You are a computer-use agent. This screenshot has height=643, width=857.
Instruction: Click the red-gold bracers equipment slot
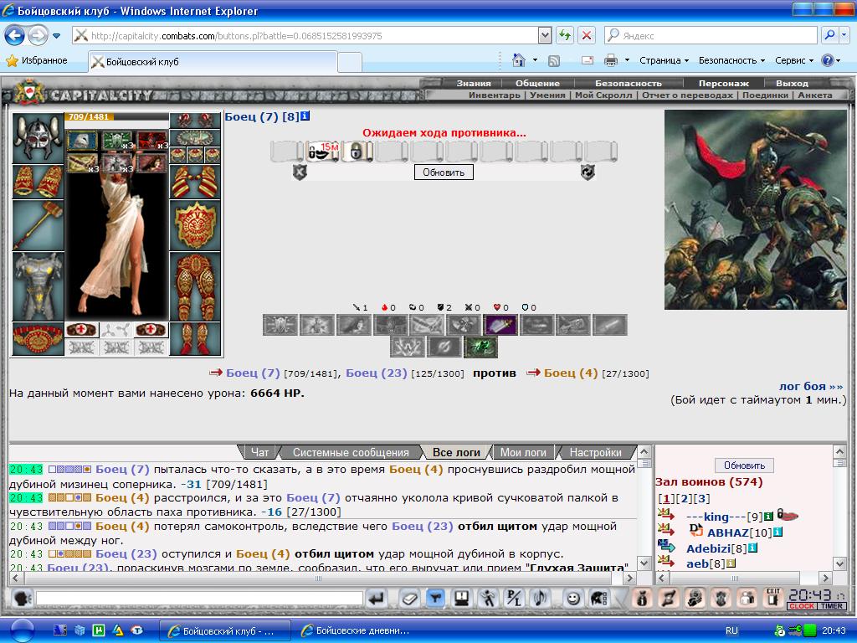[x=38, y=182]
